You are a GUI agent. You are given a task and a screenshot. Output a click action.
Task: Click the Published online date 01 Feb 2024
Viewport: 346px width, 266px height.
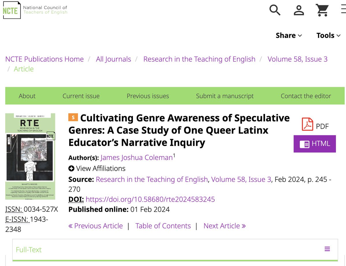point(150,209)
